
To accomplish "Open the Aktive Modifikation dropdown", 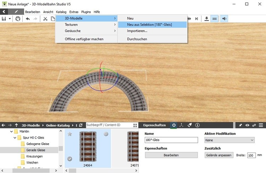I will pyautogui.click(x=229, y=140).
